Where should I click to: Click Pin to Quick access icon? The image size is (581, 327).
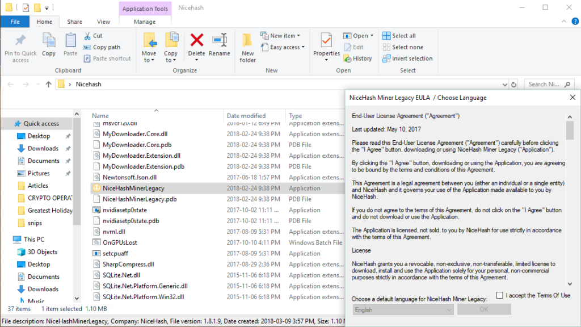[20, 41]
